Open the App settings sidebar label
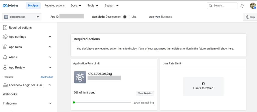The height and width of the screenshot is (112, 257). [18, 37]
